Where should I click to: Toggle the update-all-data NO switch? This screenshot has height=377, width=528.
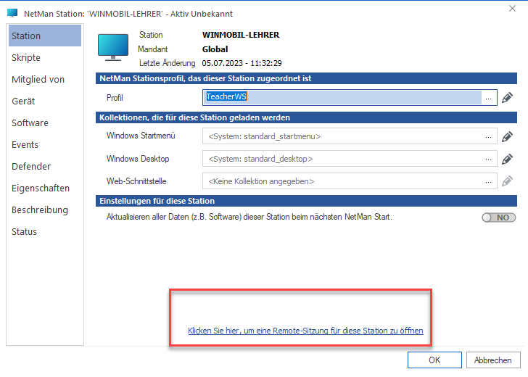tap(499, 217)
